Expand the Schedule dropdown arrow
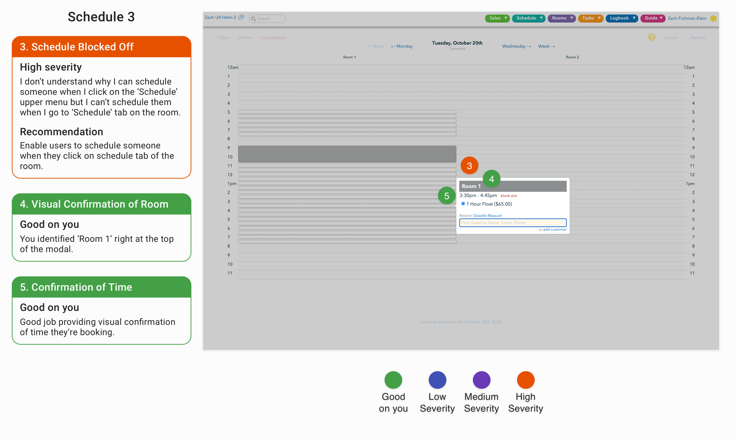Screen dimensions: 736x441 (541, 18)
